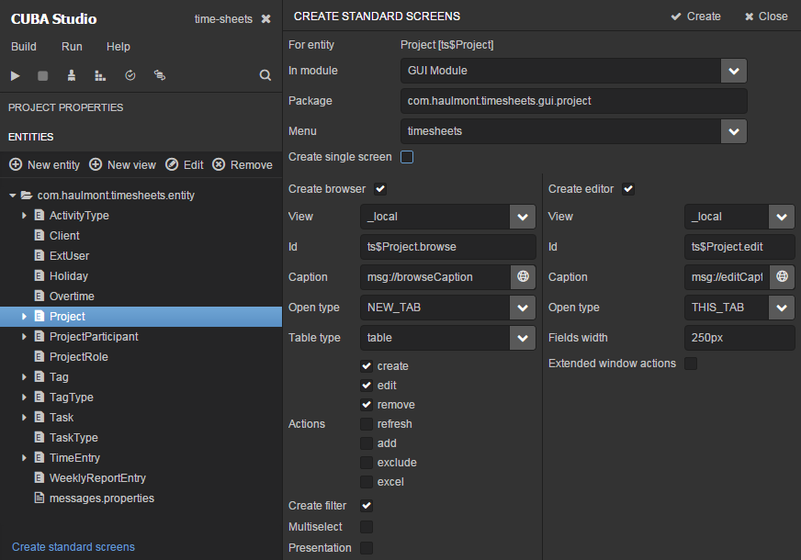Click the ProjectRole entity icon
Image resolution: width=801 pixels, height=560 pixels.
[39, 356]
